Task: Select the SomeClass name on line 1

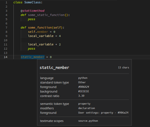Action: click(x=33, y=2)
